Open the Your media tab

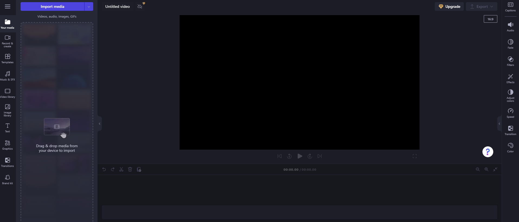(8, 24)
